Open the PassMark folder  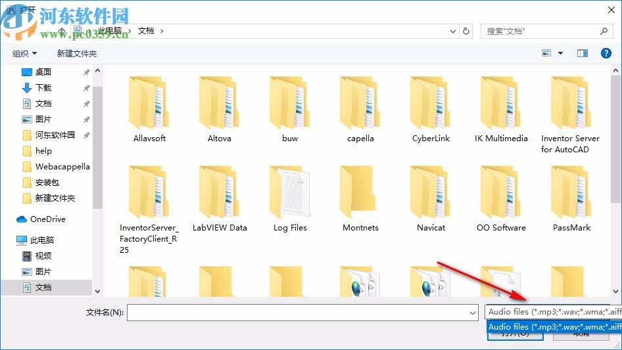(x=571, y=198)
